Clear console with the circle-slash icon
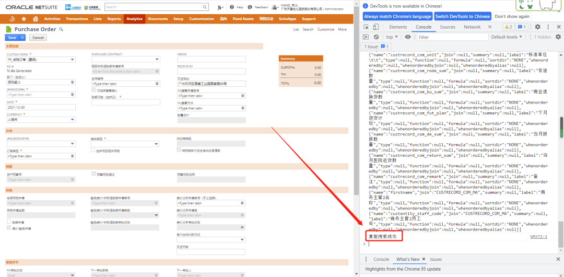 (x=376, y=37)
